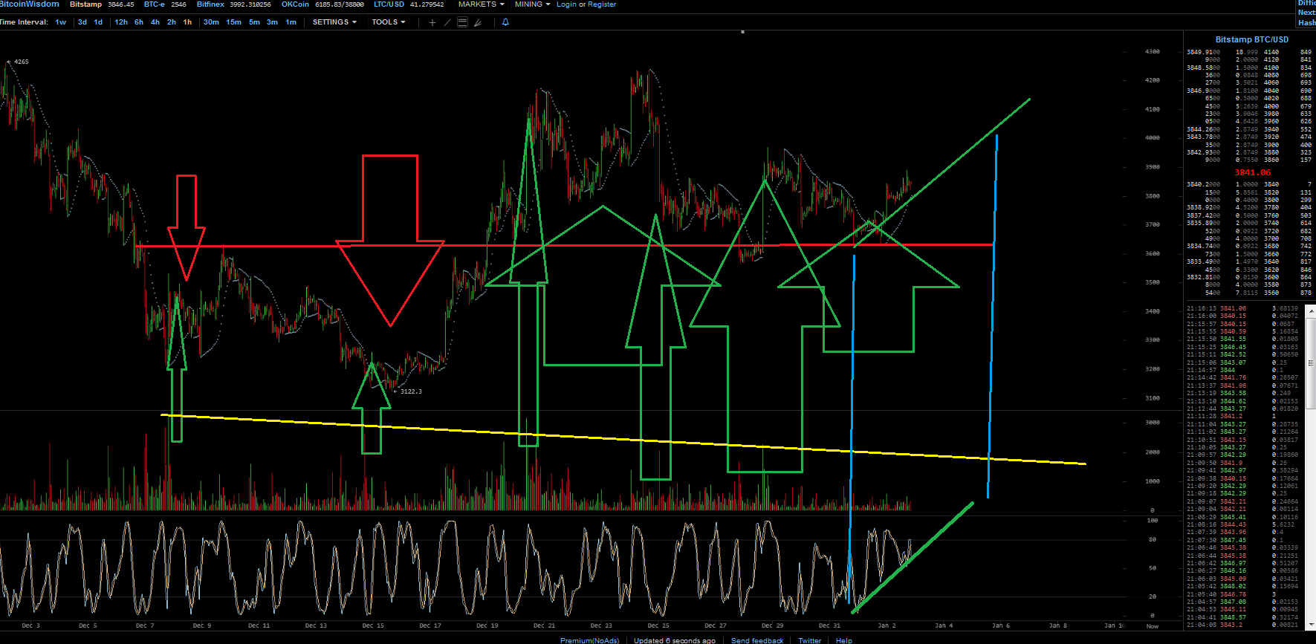Switch the time interval to 3d
Viewport: 1316px width, 644px height.
(x=82, y=22)
